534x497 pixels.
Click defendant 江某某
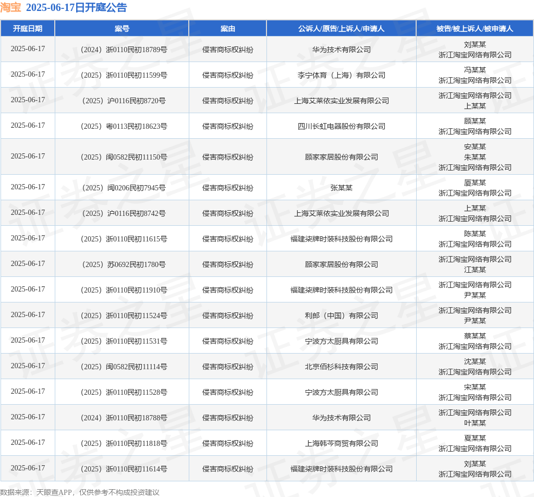coord(475,270)
